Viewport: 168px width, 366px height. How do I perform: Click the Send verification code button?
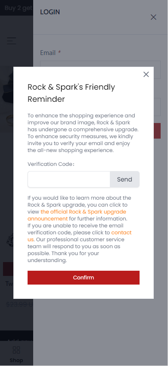point(124,179)
